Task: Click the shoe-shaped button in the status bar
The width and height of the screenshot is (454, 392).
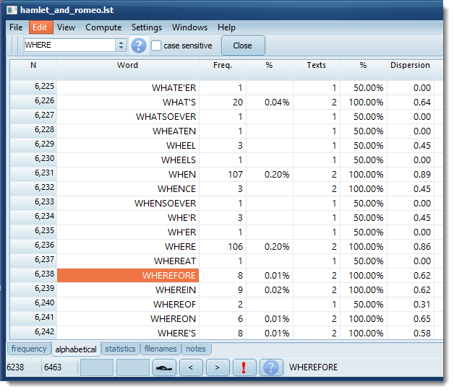Action: 164,367
